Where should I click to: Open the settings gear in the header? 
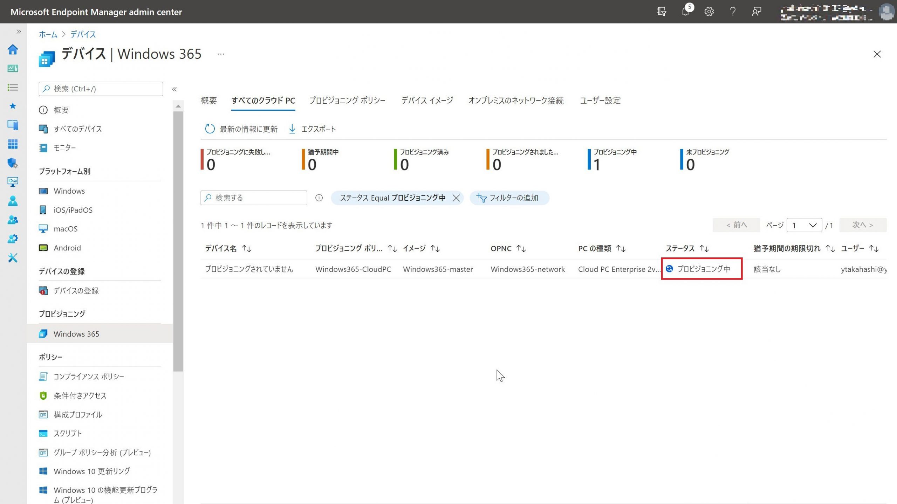pyautogui.click(x=709, y=12)
